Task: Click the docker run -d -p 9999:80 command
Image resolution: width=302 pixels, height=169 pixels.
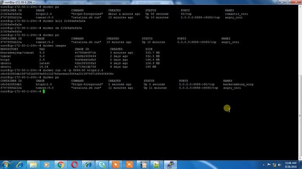Action: tap(73, 70)
